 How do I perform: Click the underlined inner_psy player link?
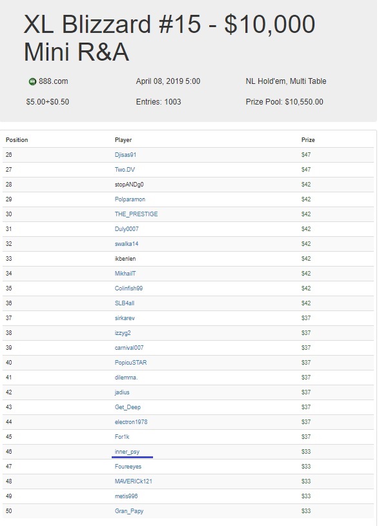(127, 452)
